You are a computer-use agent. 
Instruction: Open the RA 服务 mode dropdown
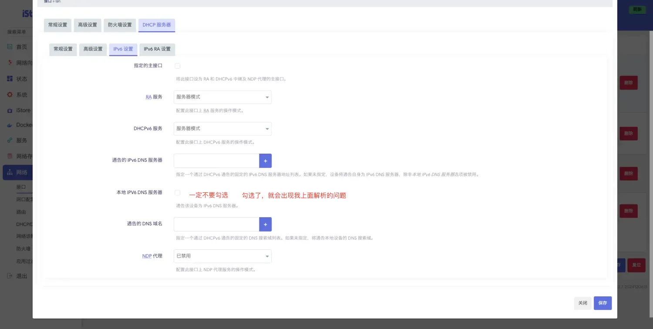[222, 97]
